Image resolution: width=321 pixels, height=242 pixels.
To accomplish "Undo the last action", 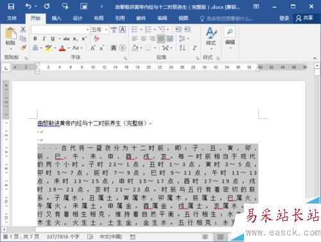I will pos(28,6).
